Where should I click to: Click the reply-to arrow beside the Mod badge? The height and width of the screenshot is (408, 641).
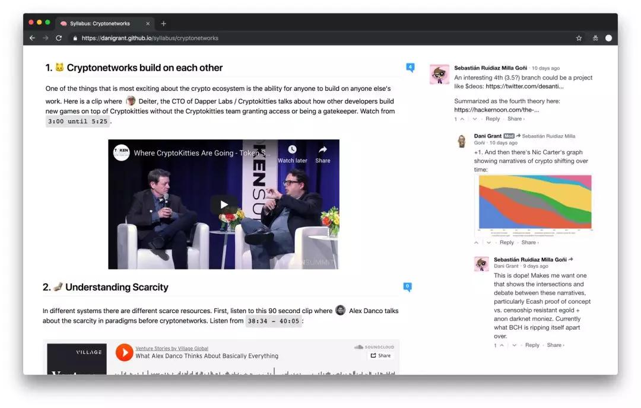click(518, 136)
